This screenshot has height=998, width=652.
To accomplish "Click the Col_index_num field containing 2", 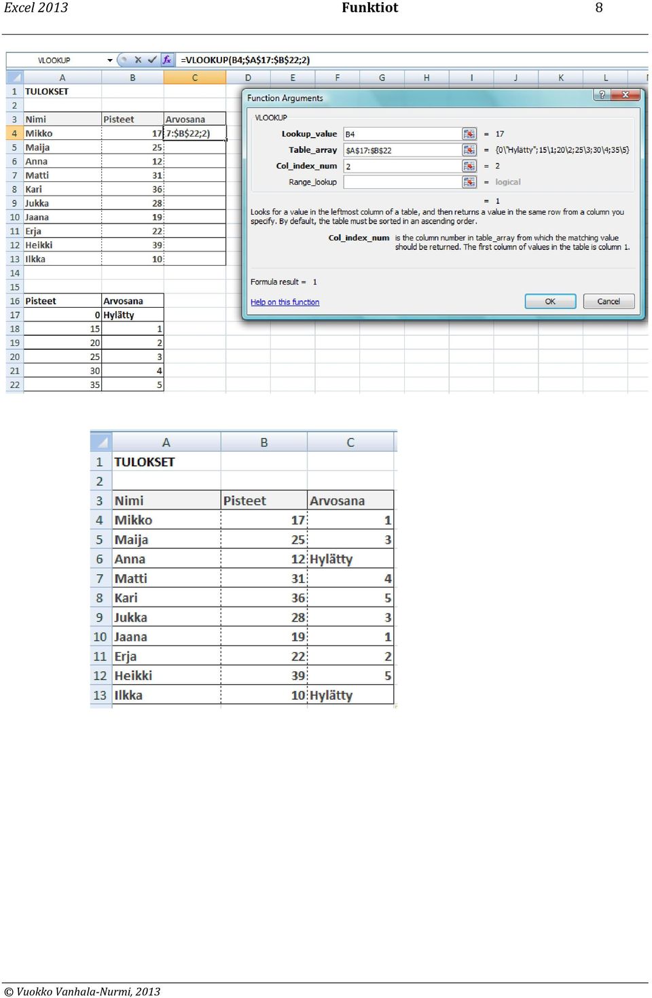I will point(403,166).
